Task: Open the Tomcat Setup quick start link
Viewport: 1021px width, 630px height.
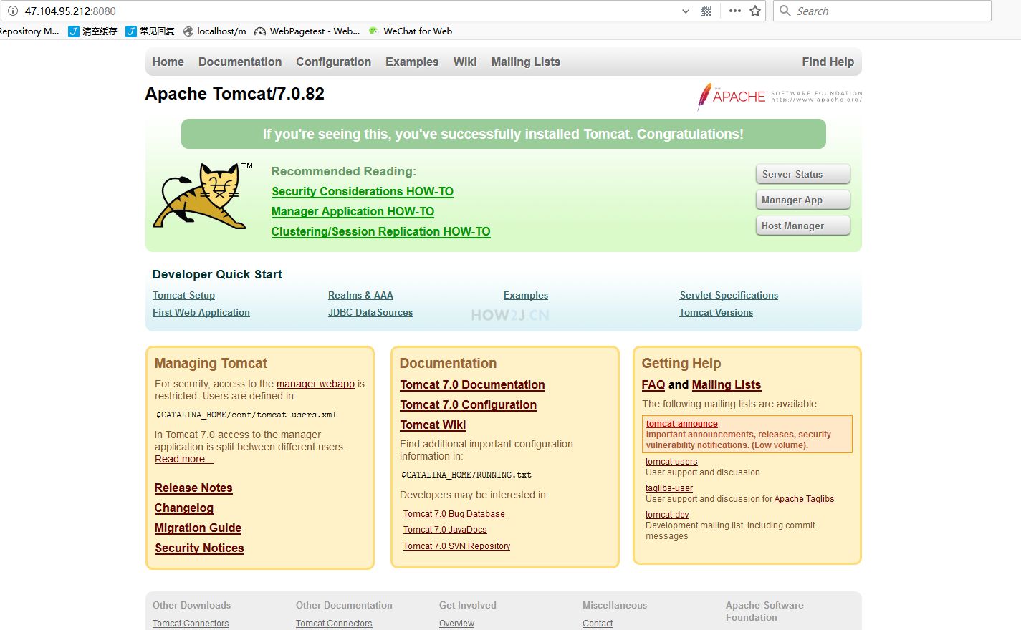Action: pyautogui.click(x=183, y=296)
